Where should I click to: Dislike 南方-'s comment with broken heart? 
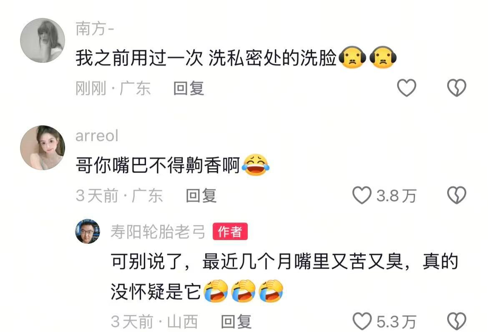coord(457,88)
